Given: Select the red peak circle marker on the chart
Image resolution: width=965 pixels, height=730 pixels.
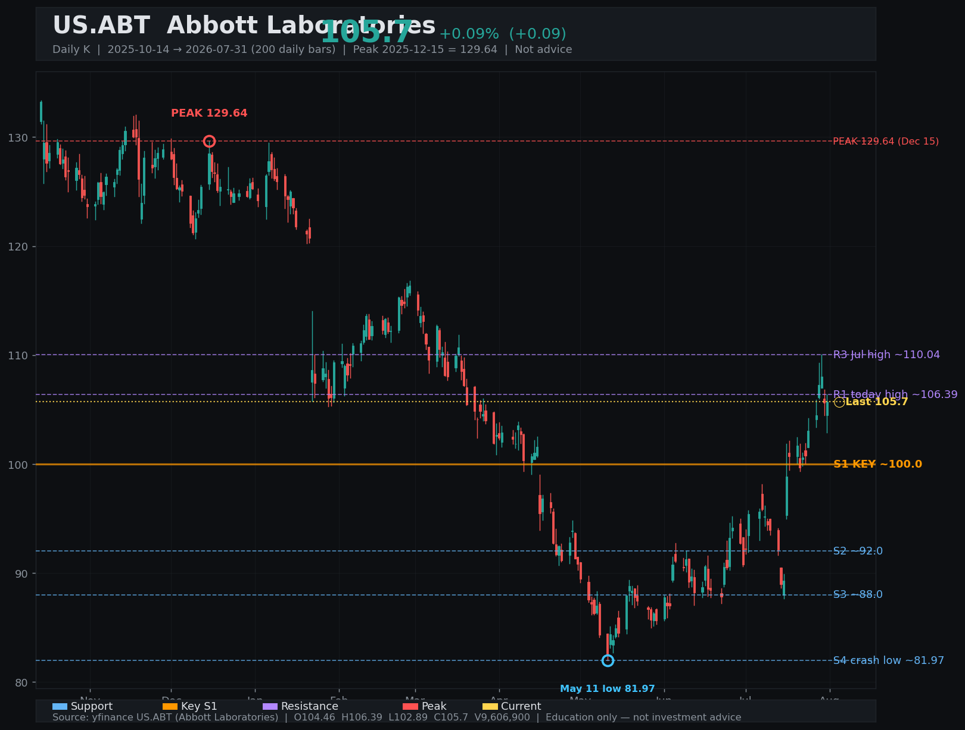Looking at the screenshot, I should (x=209, y=141).
